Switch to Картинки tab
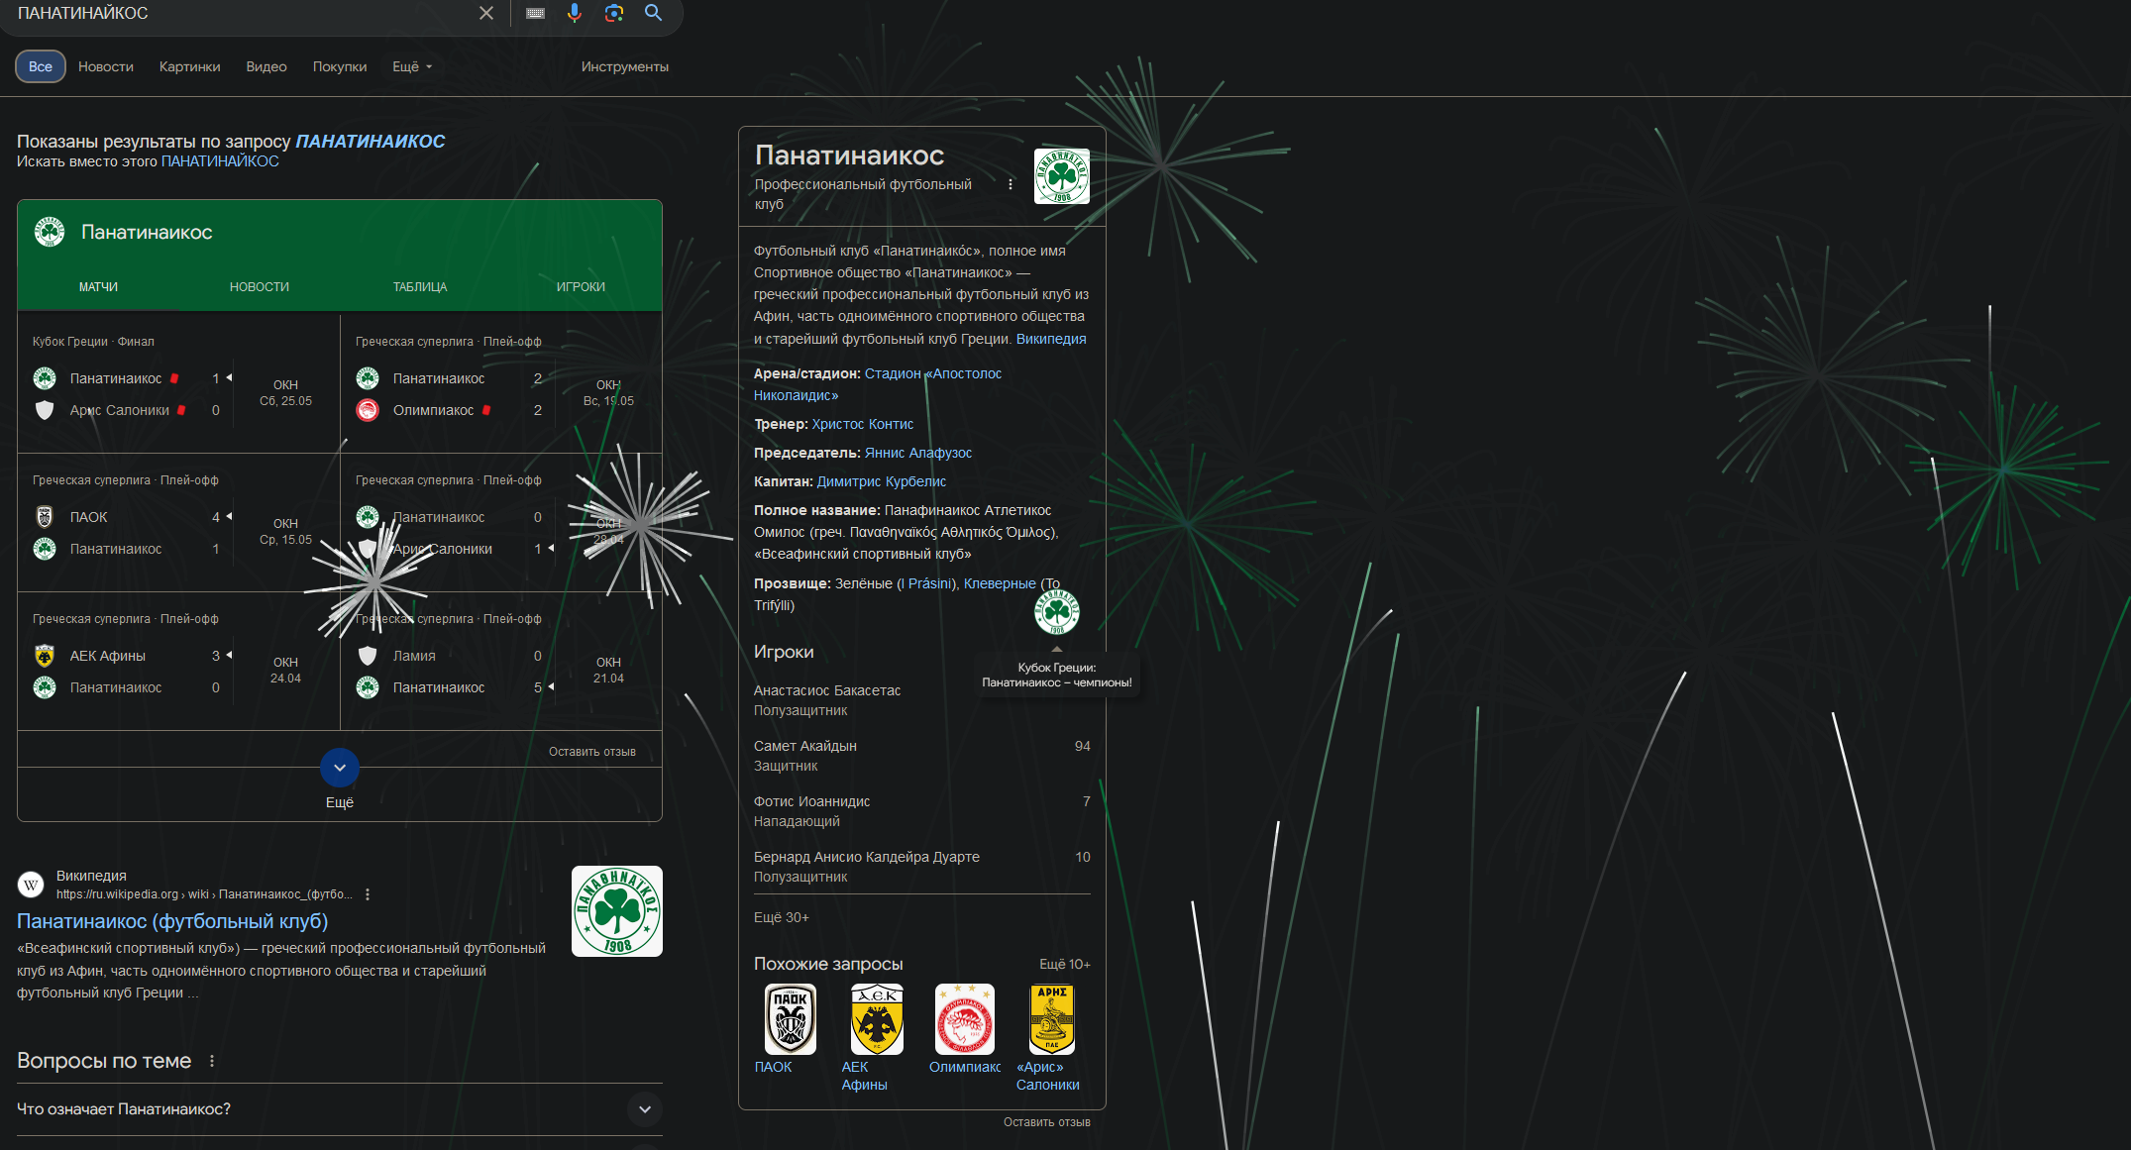 (x=190, y=66)
